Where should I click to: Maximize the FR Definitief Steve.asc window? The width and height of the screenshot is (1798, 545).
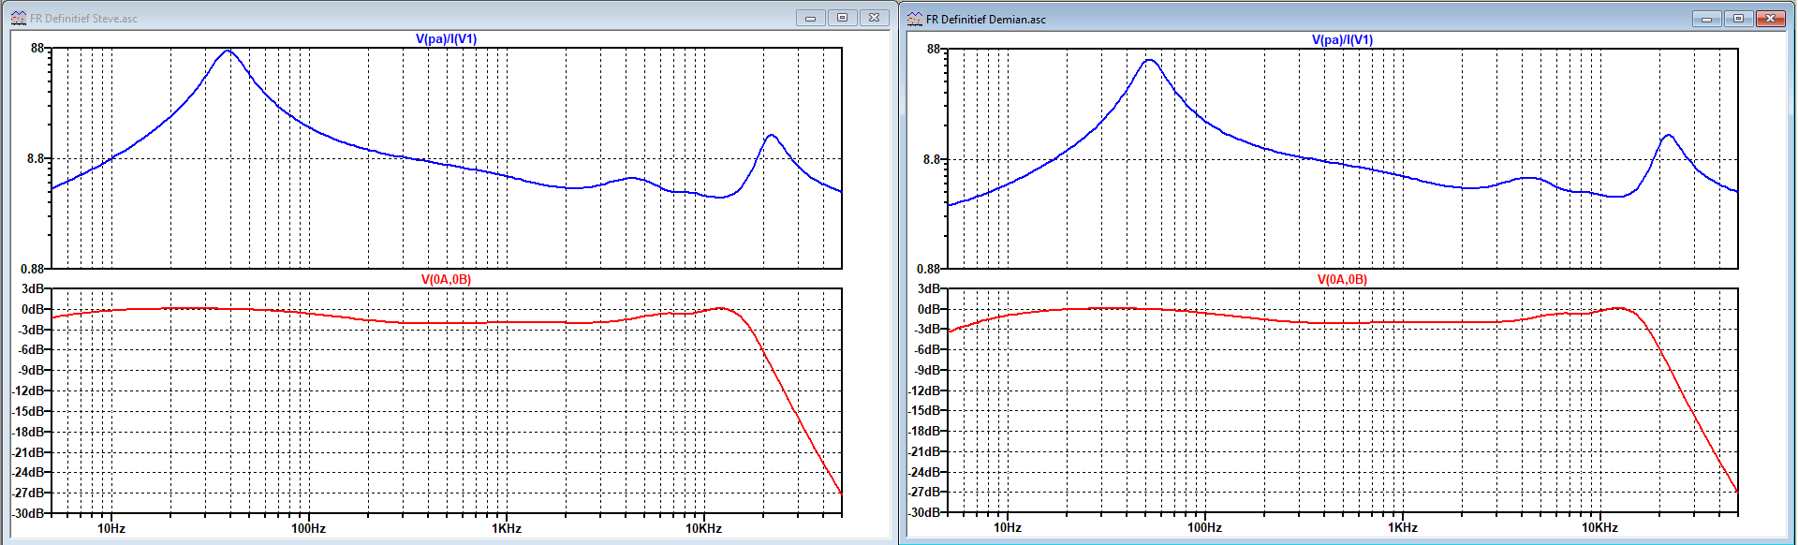click(x=843, y=18)
